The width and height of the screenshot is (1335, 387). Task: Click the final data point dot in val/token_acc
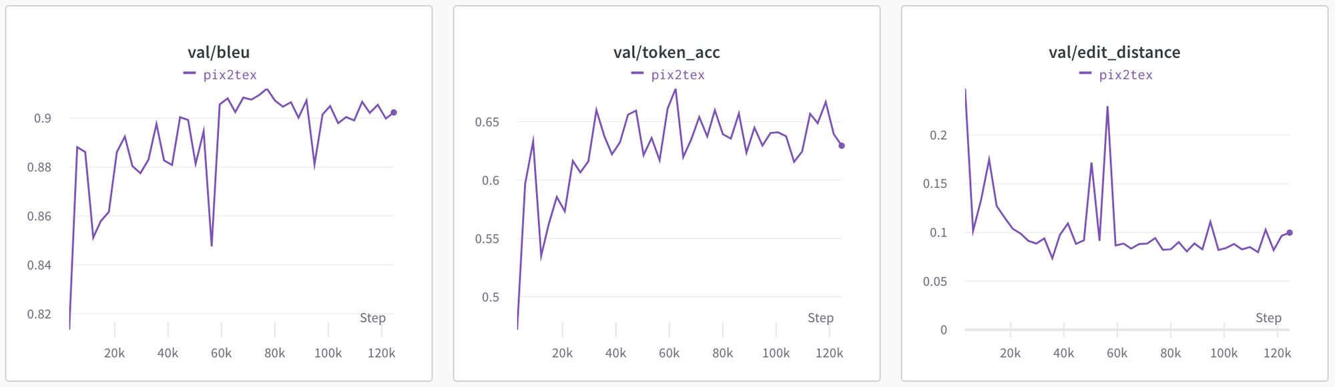842,146
